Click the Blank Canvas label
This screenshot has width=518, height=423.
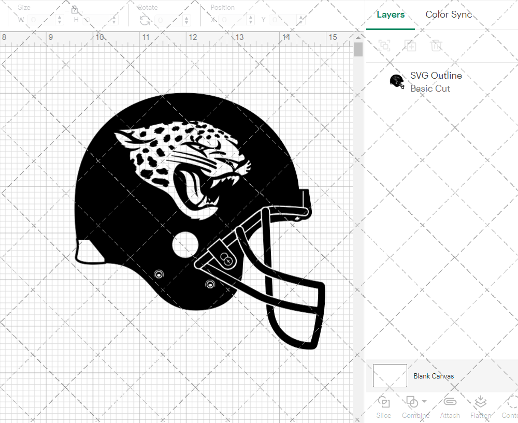pos(434,376)
